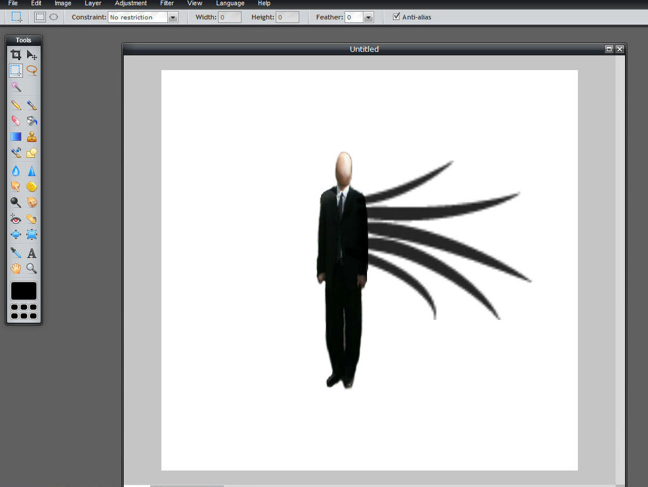This screenshot has height=487, width=648.
Task: Select the Type text tool
Action: click(x=32, y=253)
